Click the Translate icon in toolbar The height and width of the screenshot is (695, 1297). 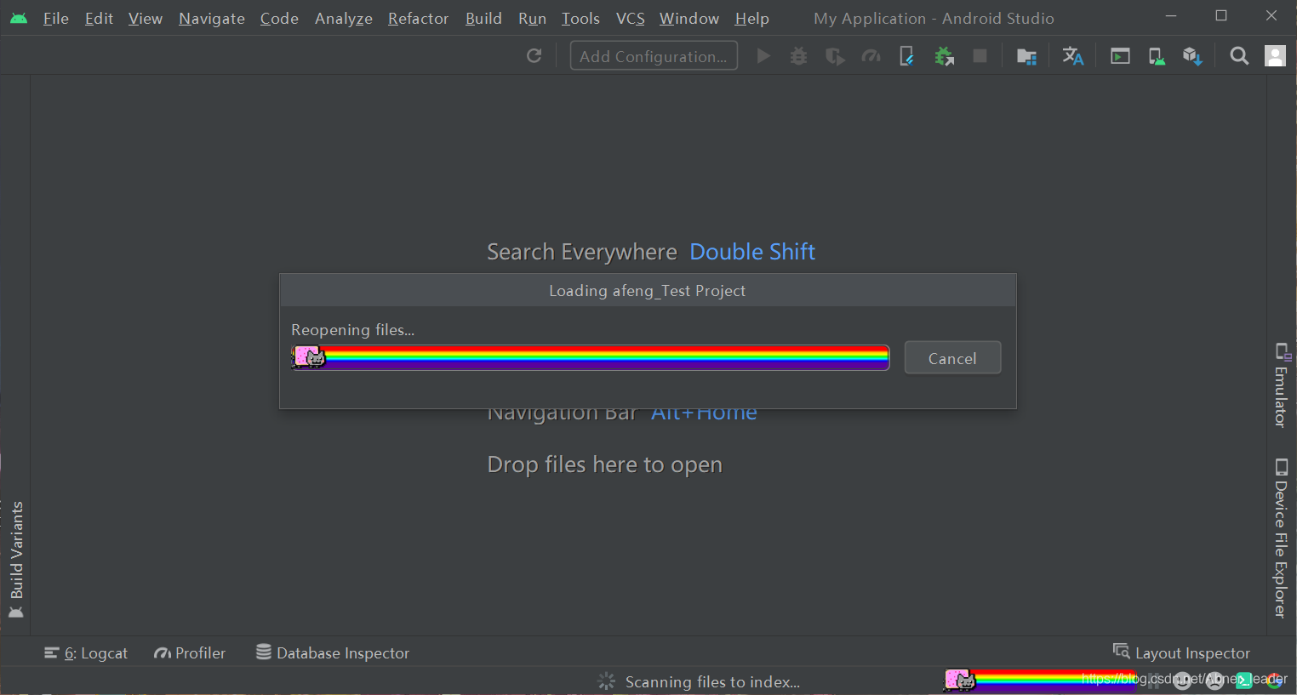point(1072,56)
